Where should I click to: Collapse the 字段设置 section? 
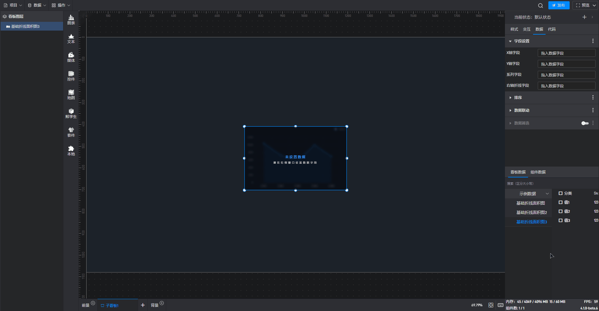[x=510, y=41]
